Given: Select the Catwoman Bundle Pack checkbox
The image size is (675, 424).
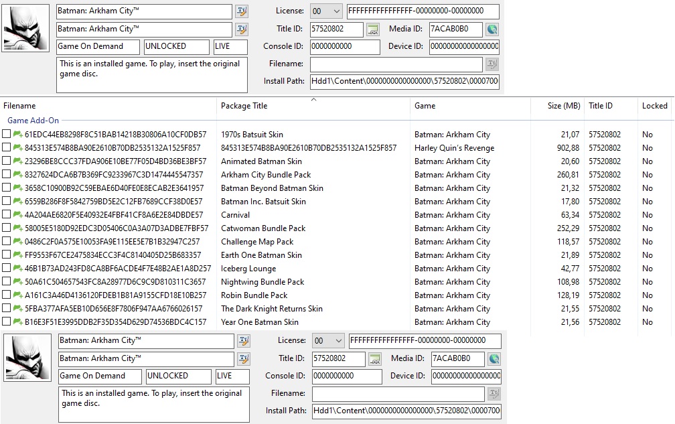Looking at the screenshot, I should pyautogui.click(x=6, y=227).
